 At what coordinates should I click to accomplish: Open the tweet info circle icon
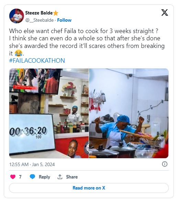(x=165, y=164)
